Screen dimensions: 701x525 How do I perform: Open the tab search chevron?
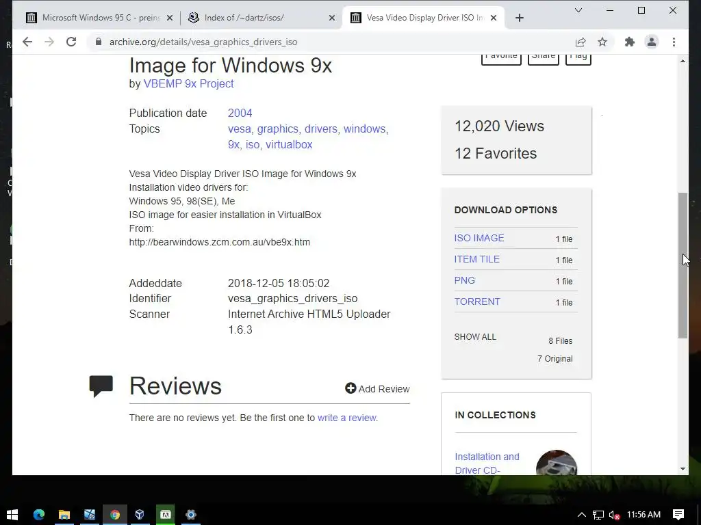pyautogui.click(x=578, y=10)
